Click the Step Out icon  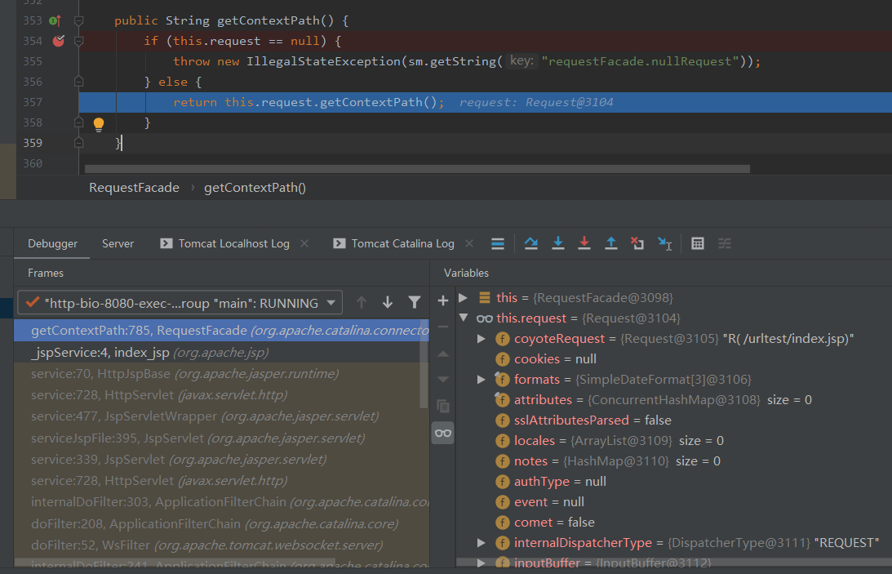[610, 243]
